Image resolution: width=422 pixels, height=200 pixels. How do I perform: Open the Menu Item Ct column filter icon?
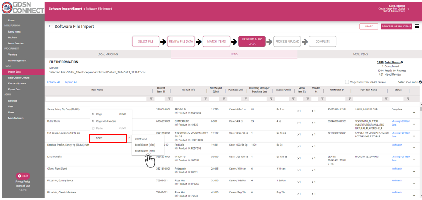tap(308, 99)
